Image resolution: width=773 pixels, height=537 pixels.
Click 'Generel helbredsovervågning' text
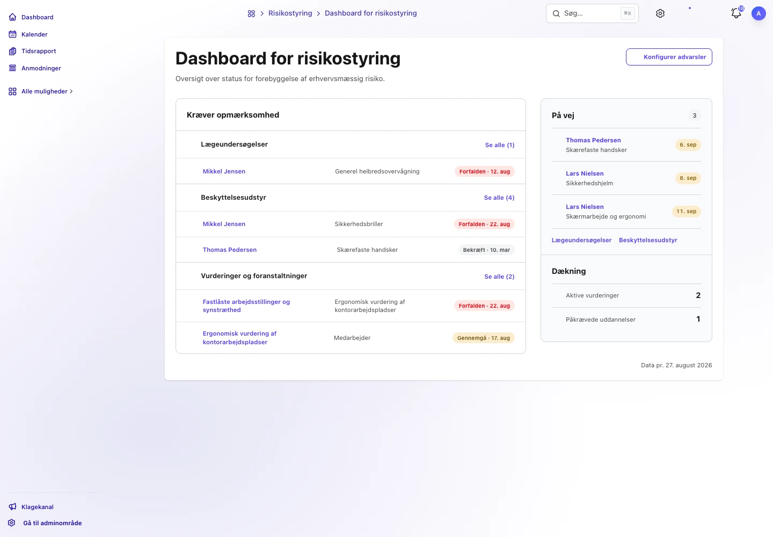click(x=377, y=171)
